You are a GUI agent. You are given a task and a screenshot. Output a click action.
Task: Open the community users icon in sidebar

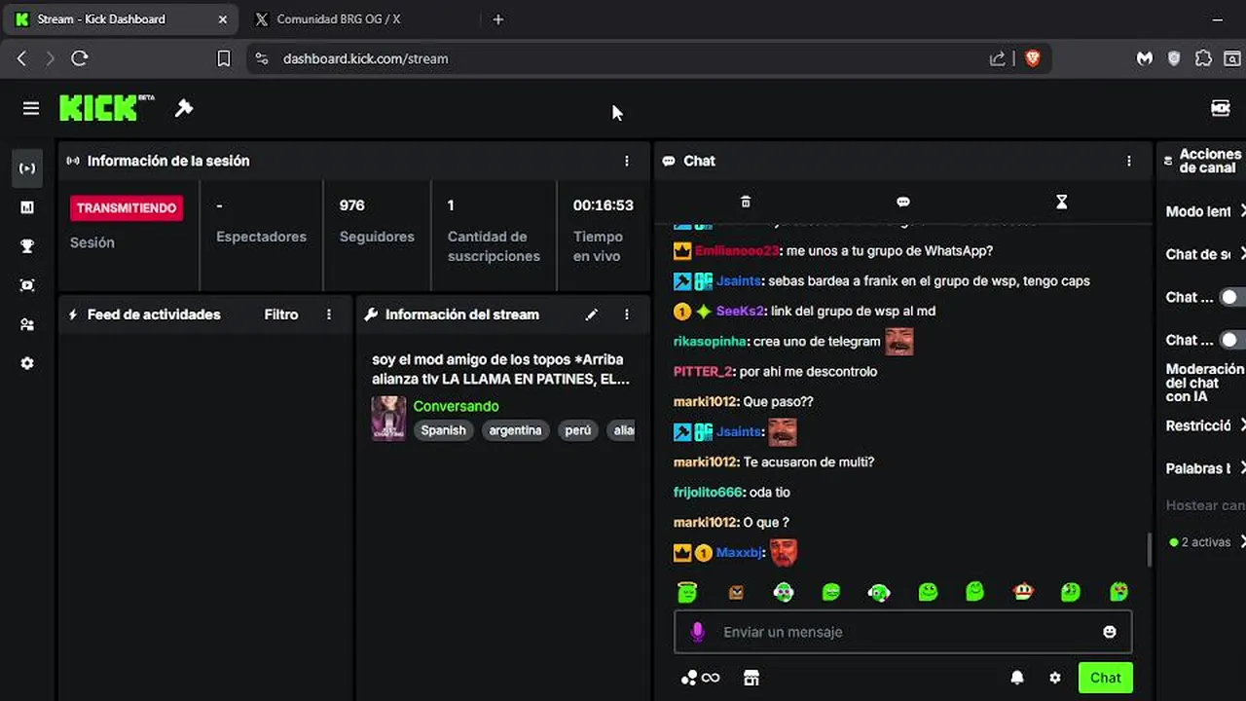tap(27, 324)
